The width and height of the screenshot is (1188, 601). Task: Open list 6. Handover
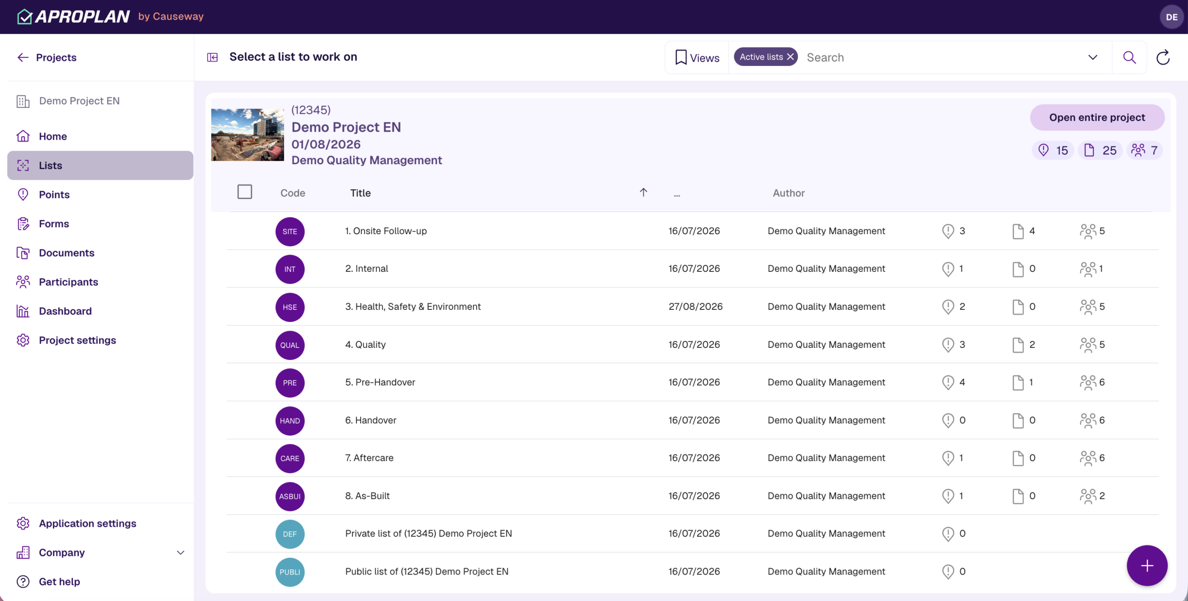point(370,420)
